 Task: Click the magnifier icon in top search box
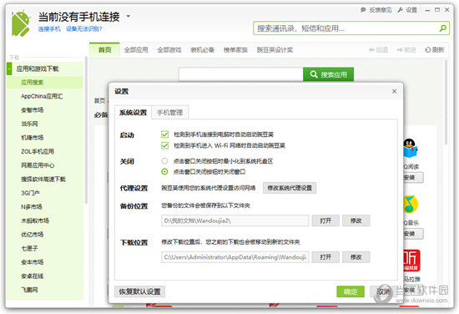click(442, 28)
